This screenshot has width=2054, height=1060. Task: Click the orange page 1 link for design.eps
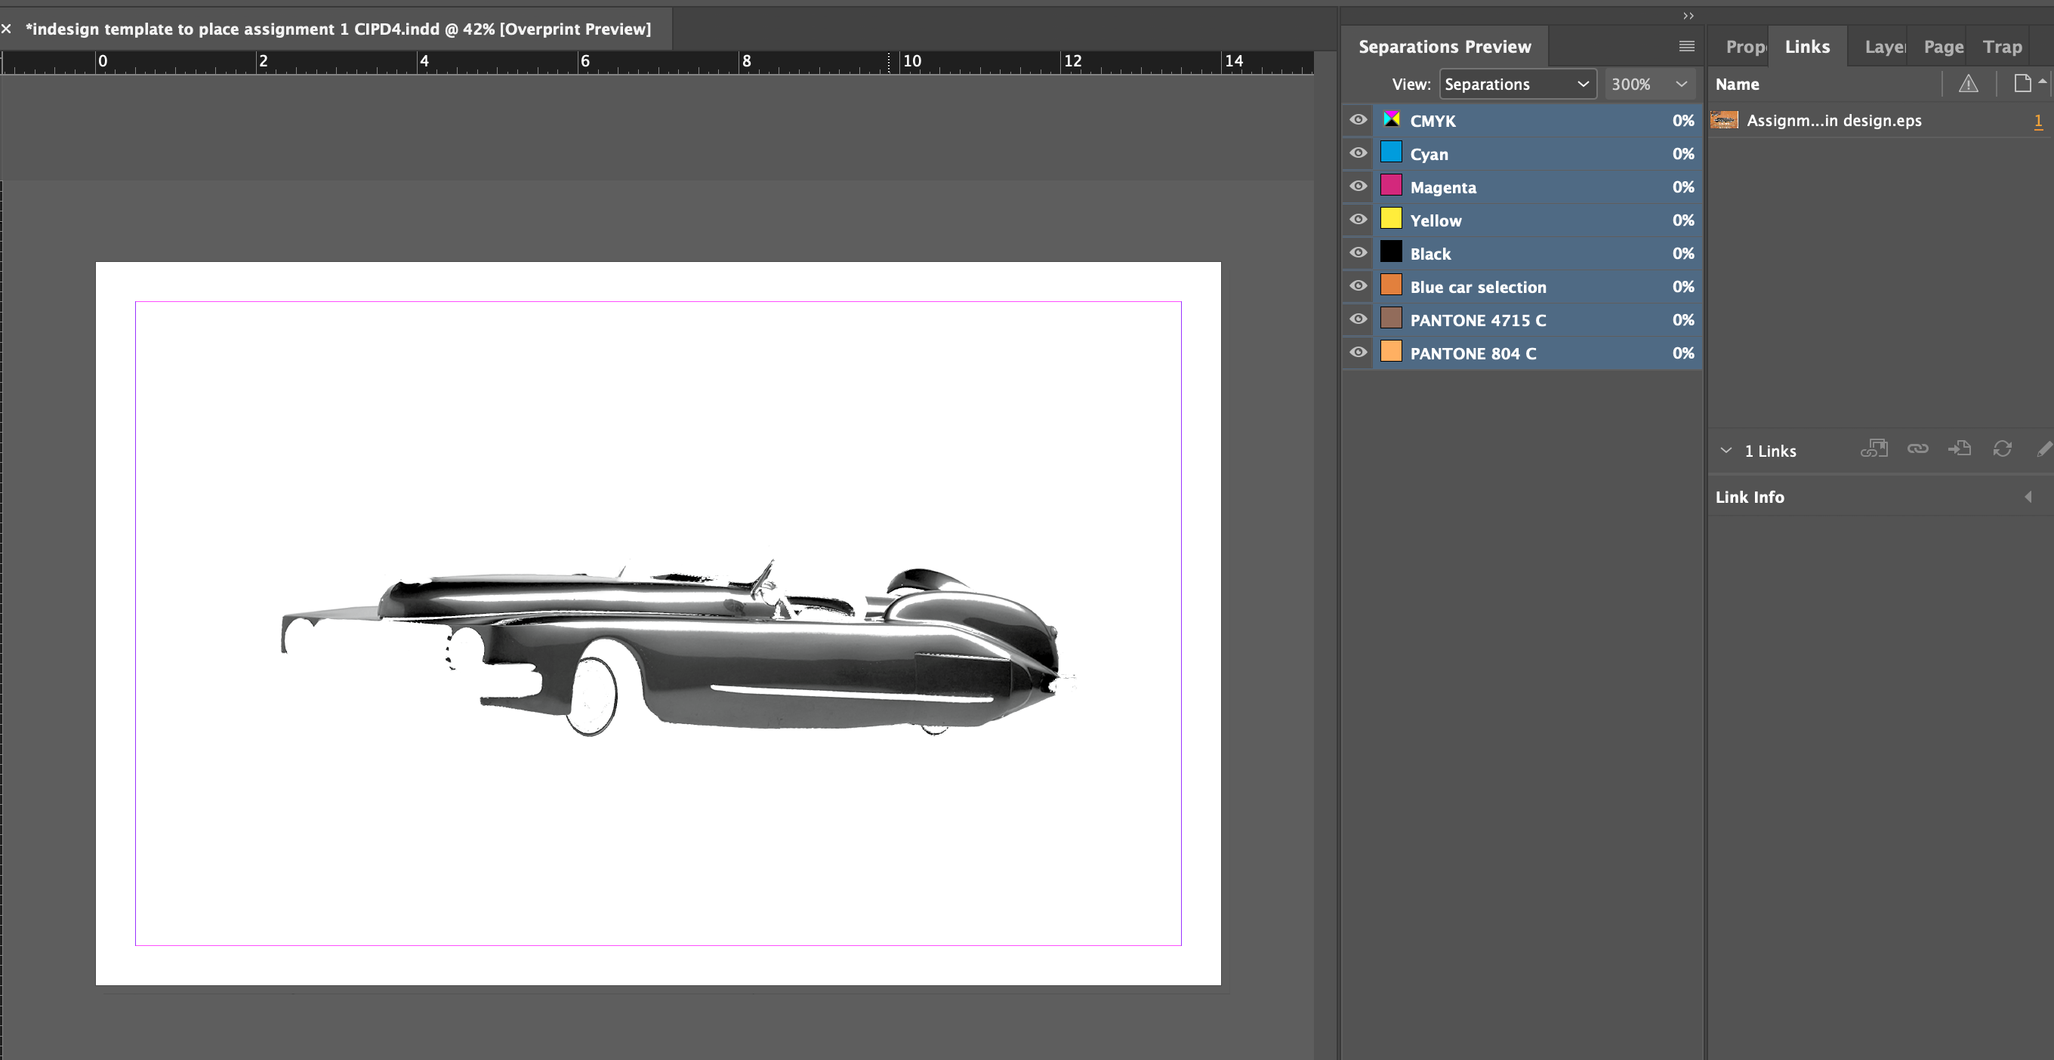pyautogui.click(x=2039, y=121)
